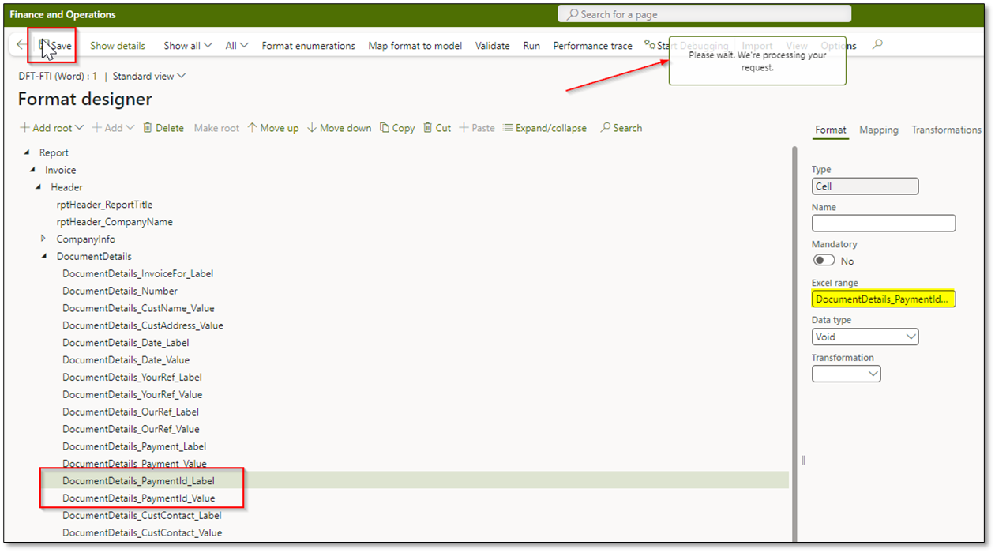This screenshot has height=553, width=995.
Task: Click the Validate button
Action: point(492,45)
